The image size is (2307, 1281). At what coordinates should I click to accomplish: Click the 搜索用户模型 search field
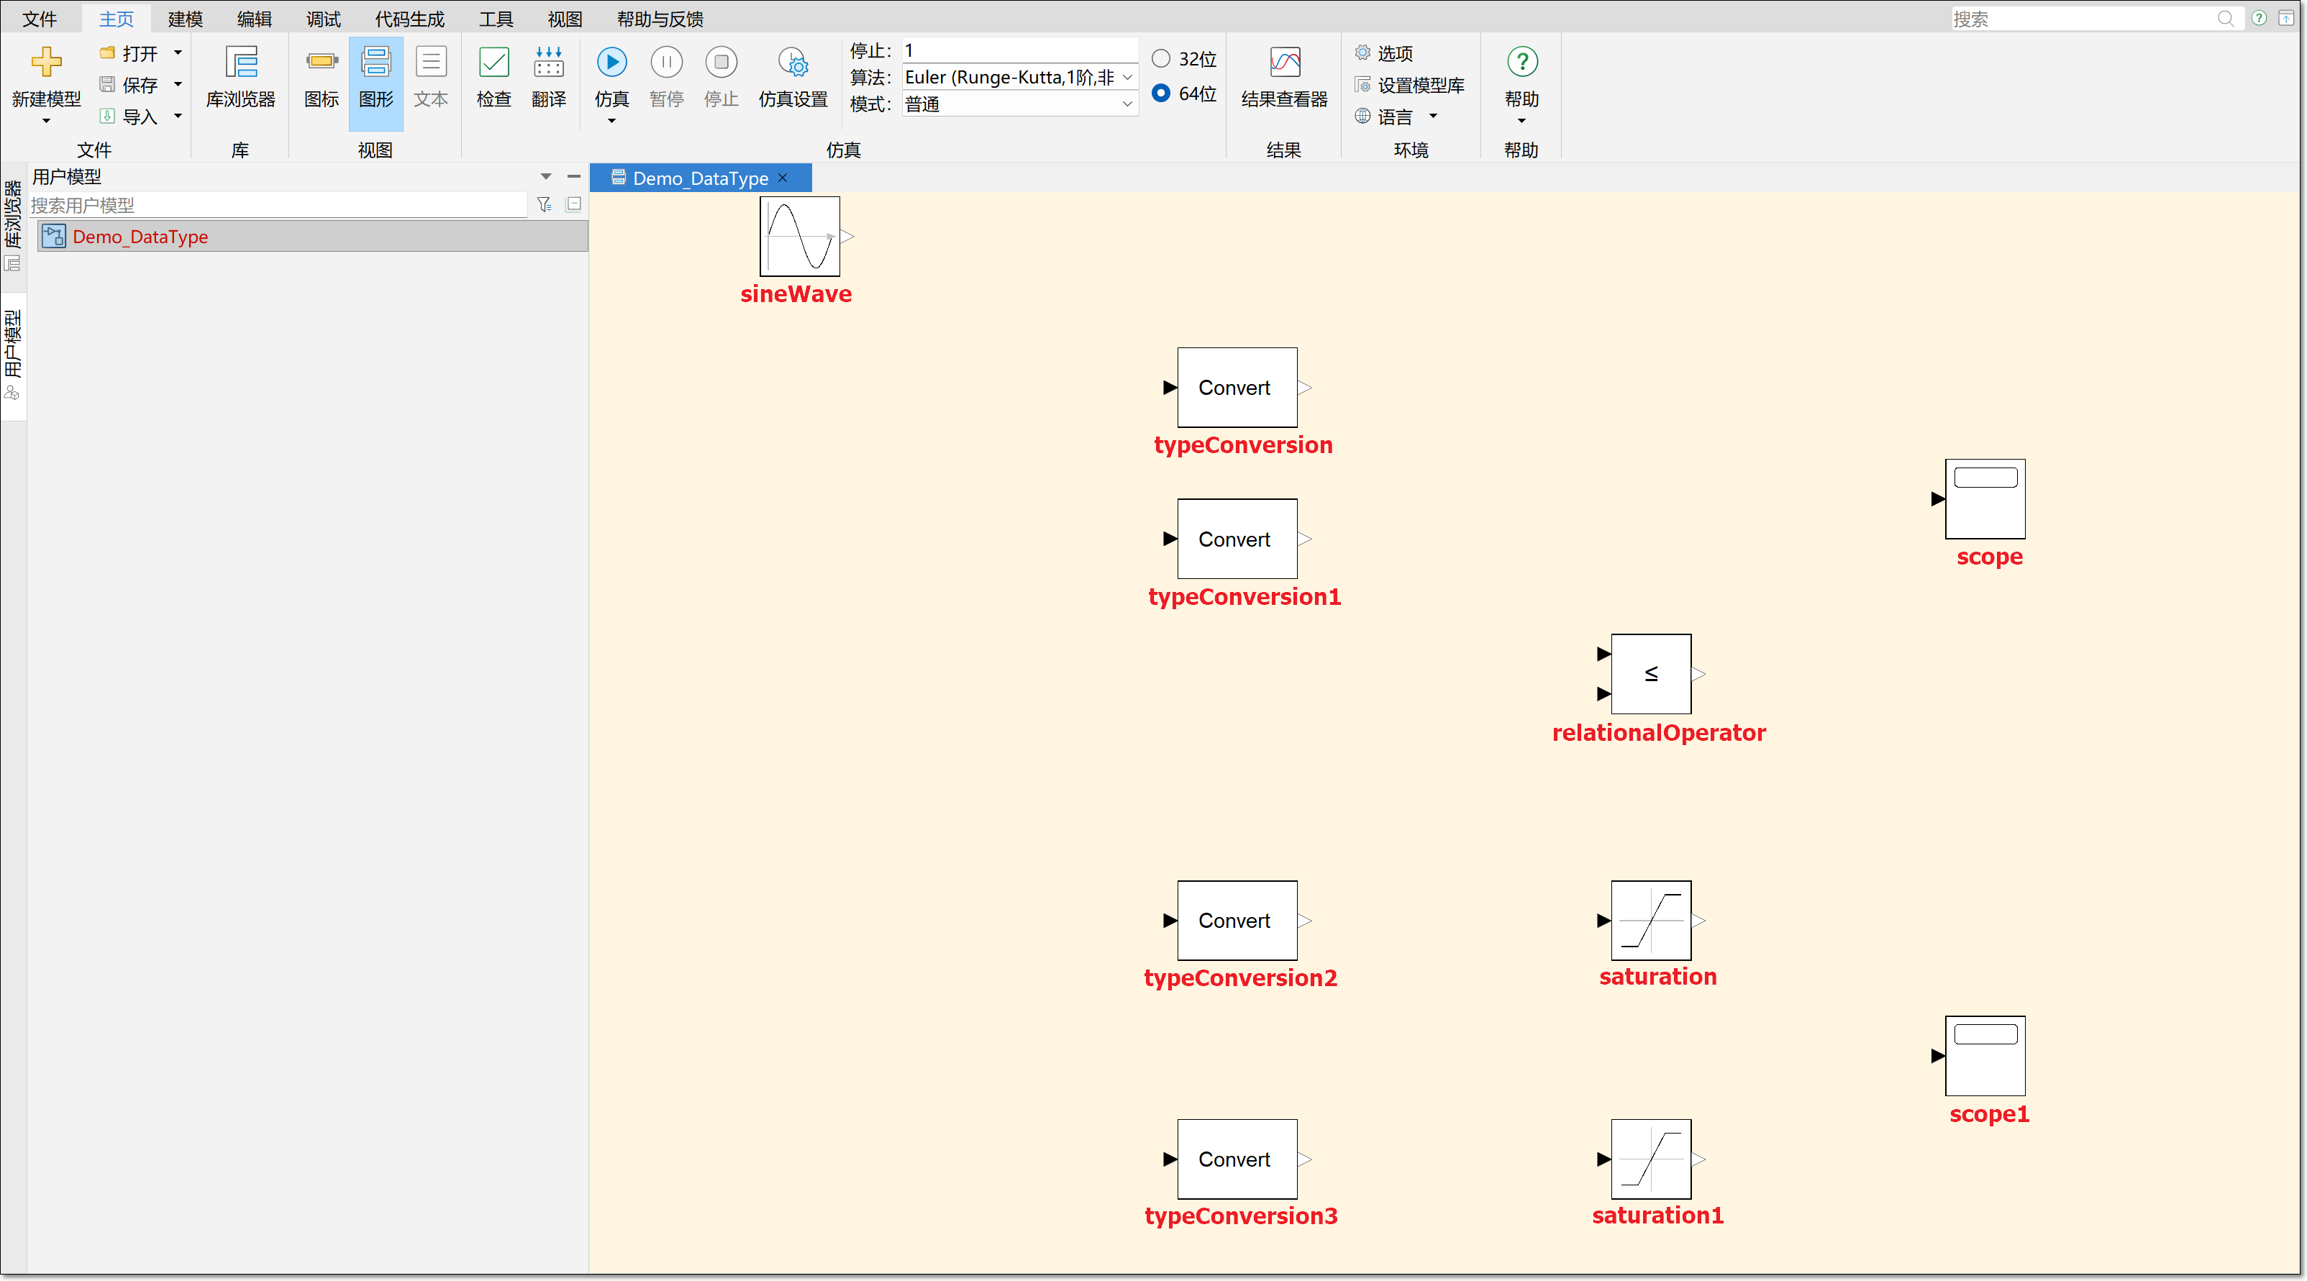click(278, 205)
